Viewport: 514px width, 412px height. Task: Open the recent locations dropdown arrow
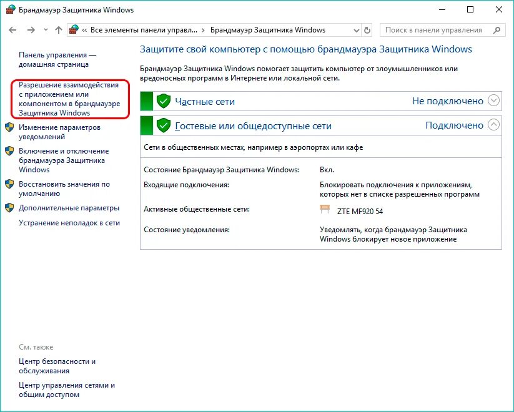(x=46, y=30)
